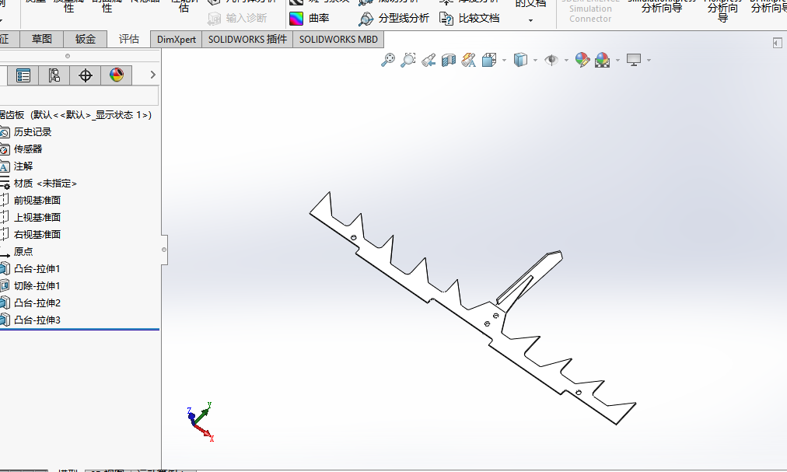Click the 输入诊断 icon
Viewport: 787px width, 472px height.
215,19
